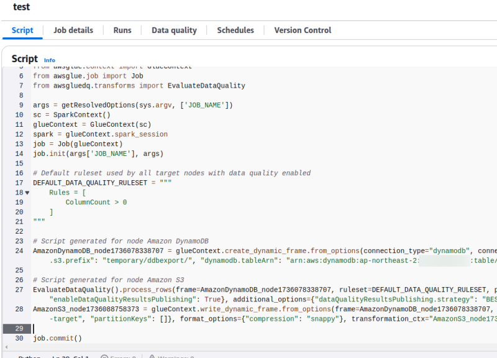Collapse the Rules block fold arrow on line 18
The width and height of the screenshot is (497, 358).
(27, 193)
